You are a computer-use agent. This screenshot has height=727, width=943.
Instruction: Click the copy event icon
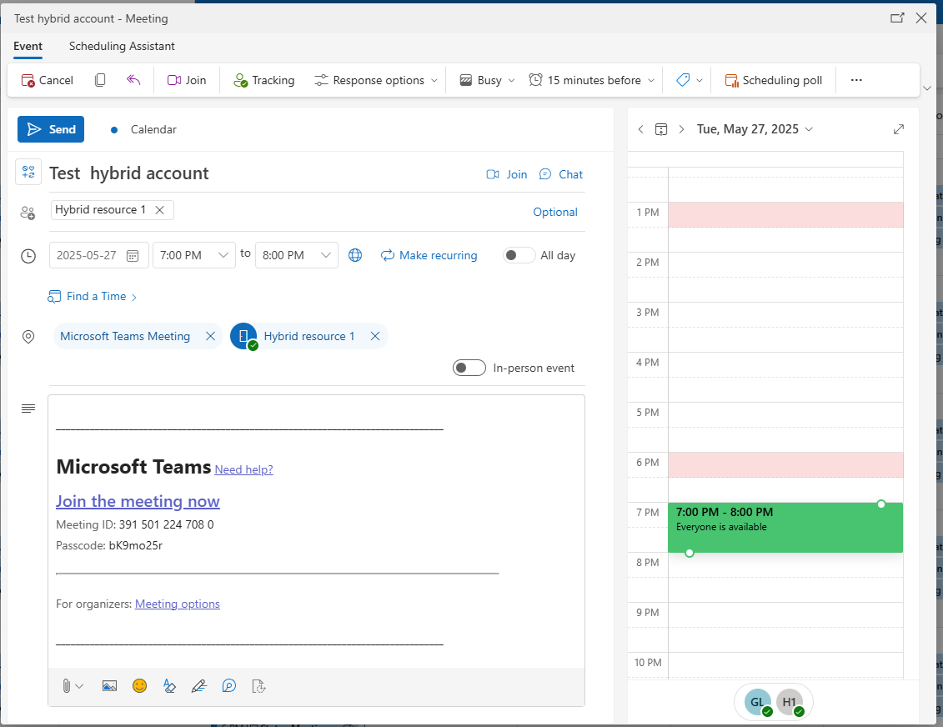click(100, 80)
